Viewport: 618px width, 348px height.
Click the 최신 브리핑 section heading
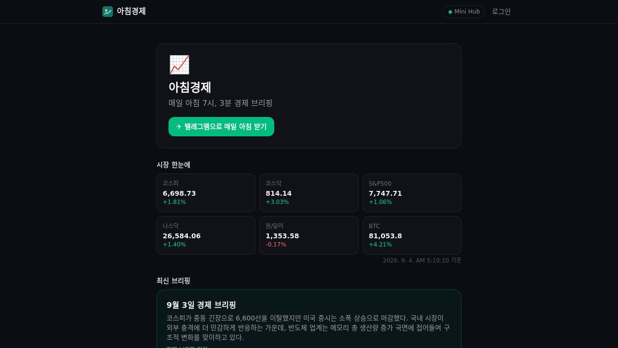coord(173,281)
